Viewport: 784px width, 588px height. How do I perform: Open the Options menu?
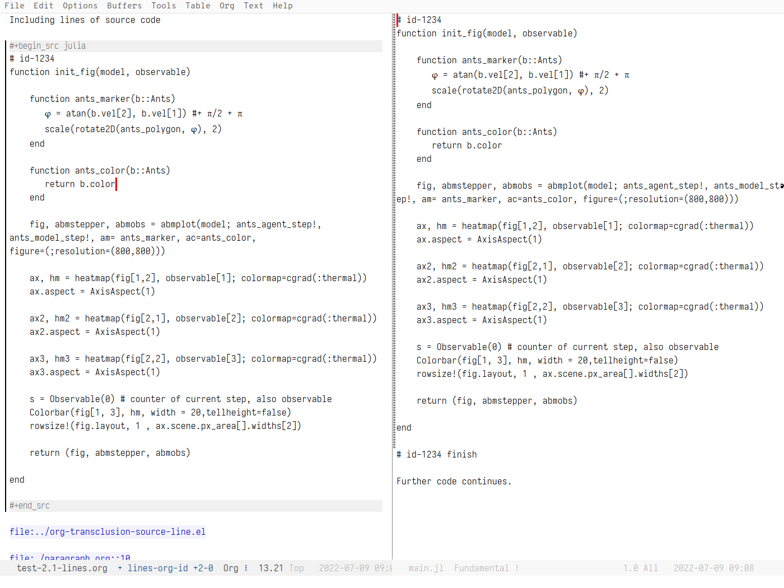80,6
